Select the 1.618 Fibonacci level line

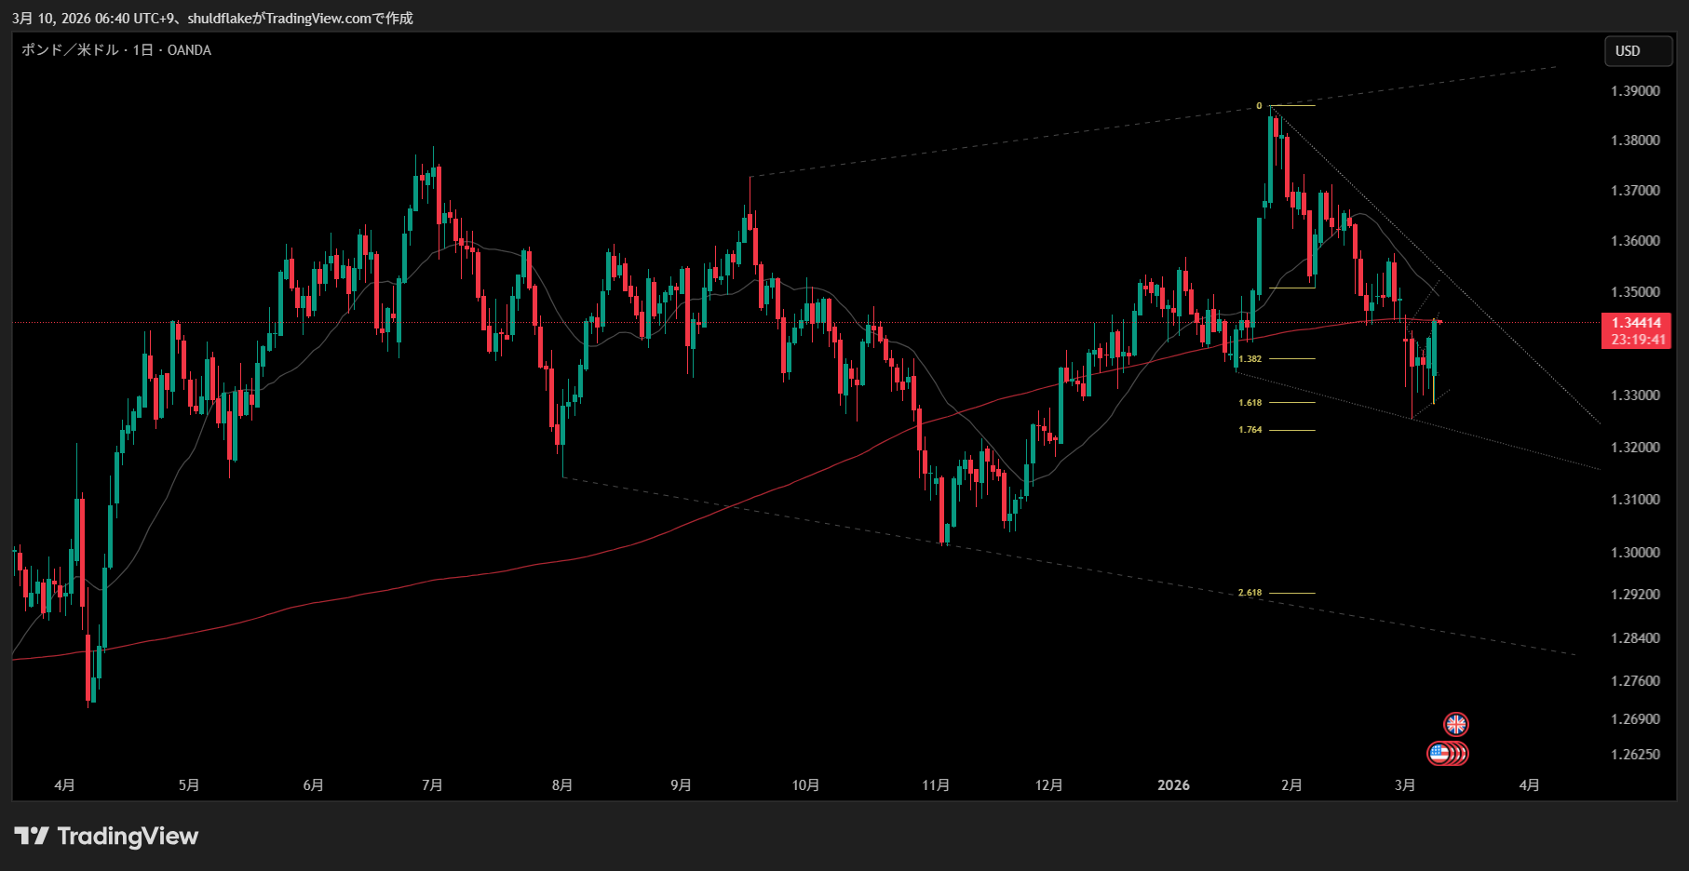(1292, 403)
